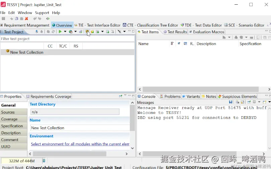Open Properties view menu triangle
This screenshot has height=169, width=271.
coord(125,96)
